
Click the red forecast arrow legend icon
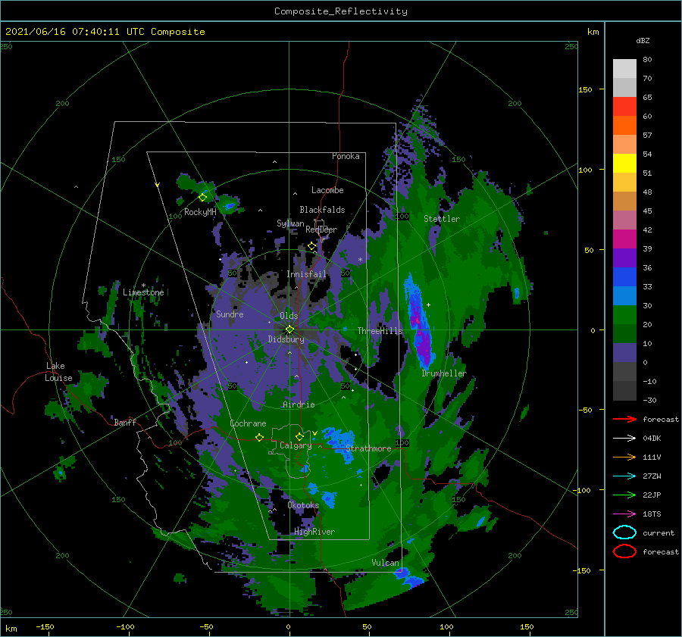pyautogui.click(x=624, y=419)
